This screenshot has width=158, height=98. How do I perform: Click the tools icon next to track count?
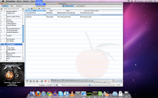57,85
